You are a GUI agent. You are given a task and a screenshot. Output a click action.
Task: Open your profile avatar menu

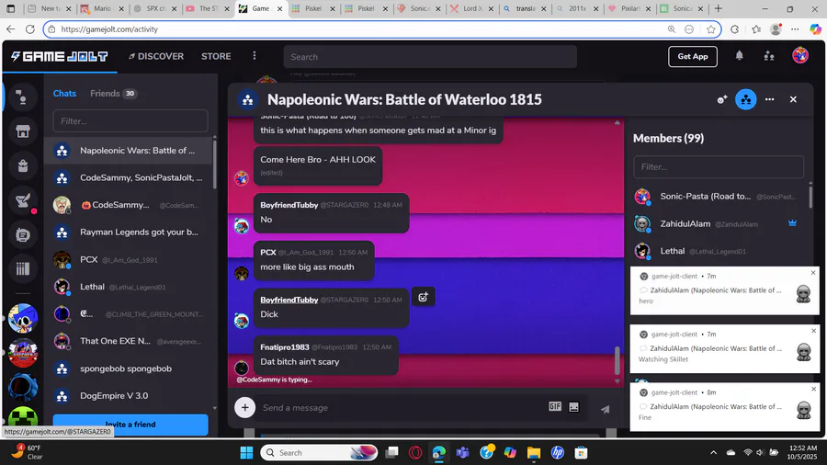(x=800, y=55)
